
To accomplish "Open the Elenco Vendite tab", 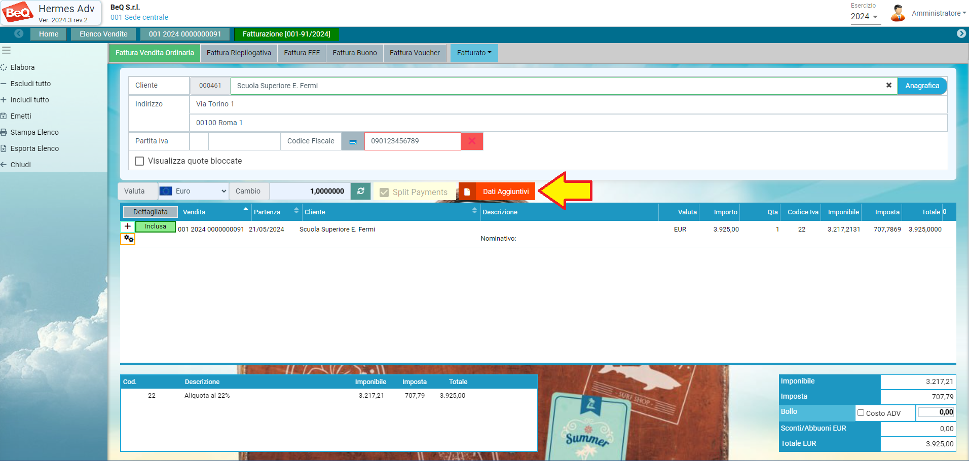I will [103, 34].
